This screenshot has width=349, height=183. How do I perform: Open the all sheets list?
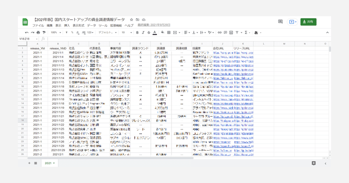point(36,163)
